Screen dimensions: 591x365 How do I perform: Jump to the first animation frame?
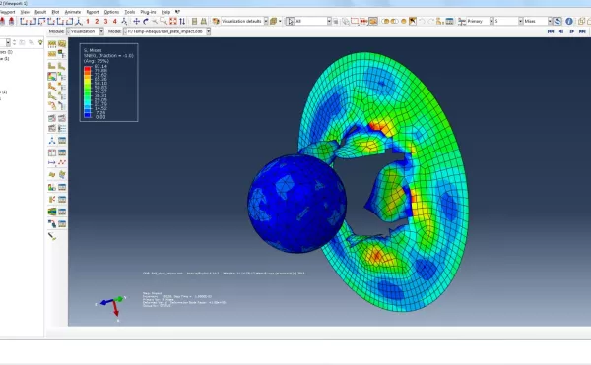(551, 31)
